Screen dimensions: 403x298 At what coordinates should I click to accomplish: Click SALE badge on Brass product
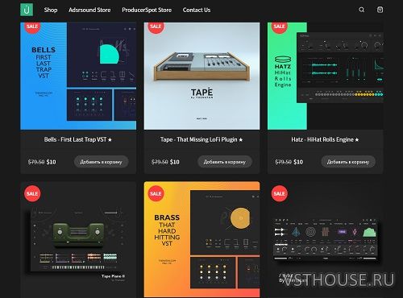156,193
